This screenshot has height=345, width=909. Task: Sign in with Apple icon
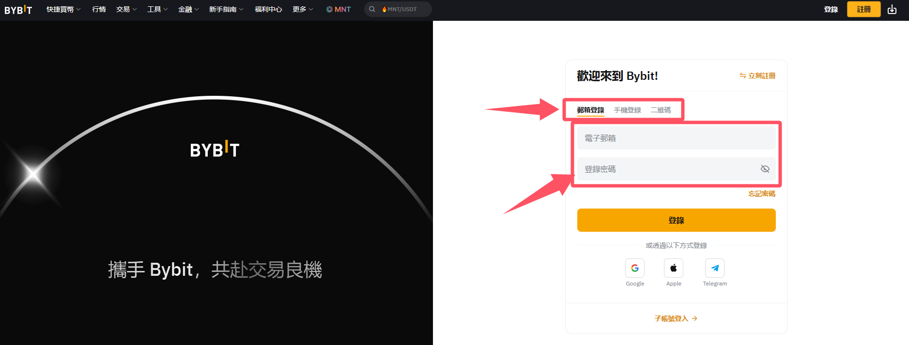point(673,268)
